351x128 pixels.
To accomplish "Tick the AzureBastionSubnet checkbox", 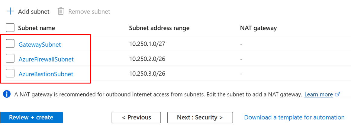I will [10, 74].
